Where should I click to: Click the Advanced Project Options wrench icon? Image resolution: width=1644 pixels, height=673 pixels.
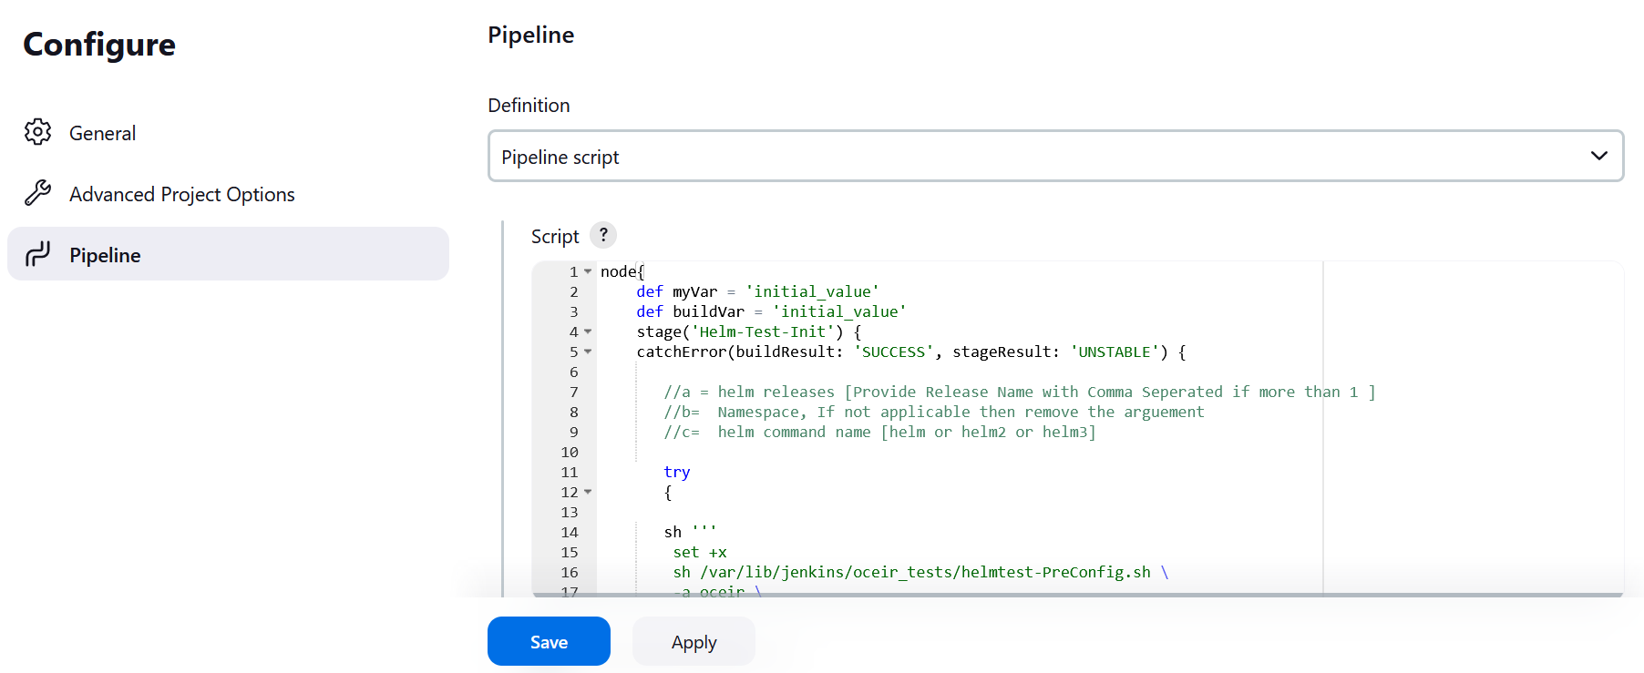pos(37,193)
